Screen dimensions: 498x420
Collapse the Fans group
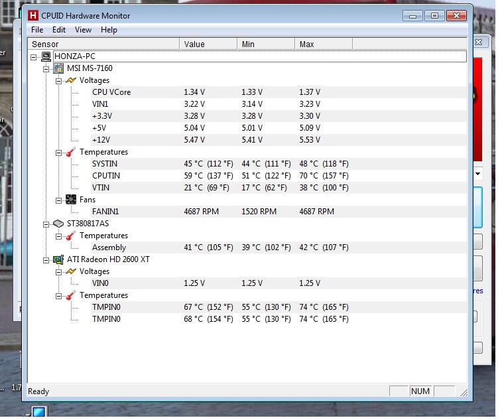(59, 200)
